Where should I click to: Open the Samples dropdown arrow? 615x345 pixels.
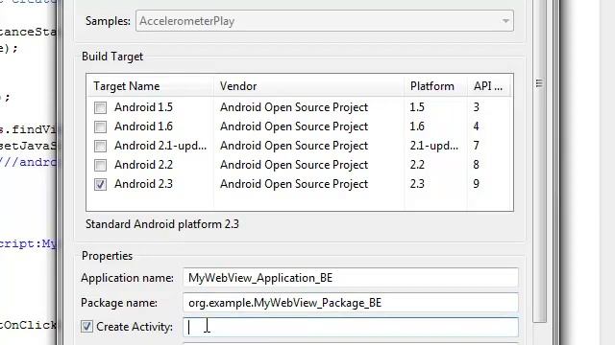pyautogui.click(x=505, y=21)
